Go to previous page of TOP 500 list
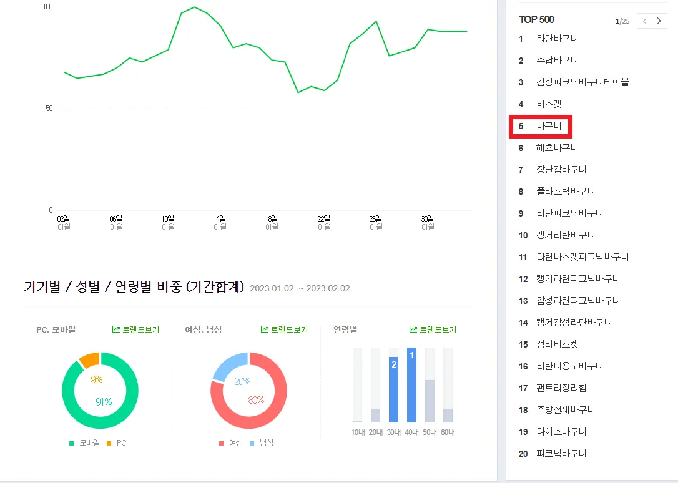 pos(645,21)
